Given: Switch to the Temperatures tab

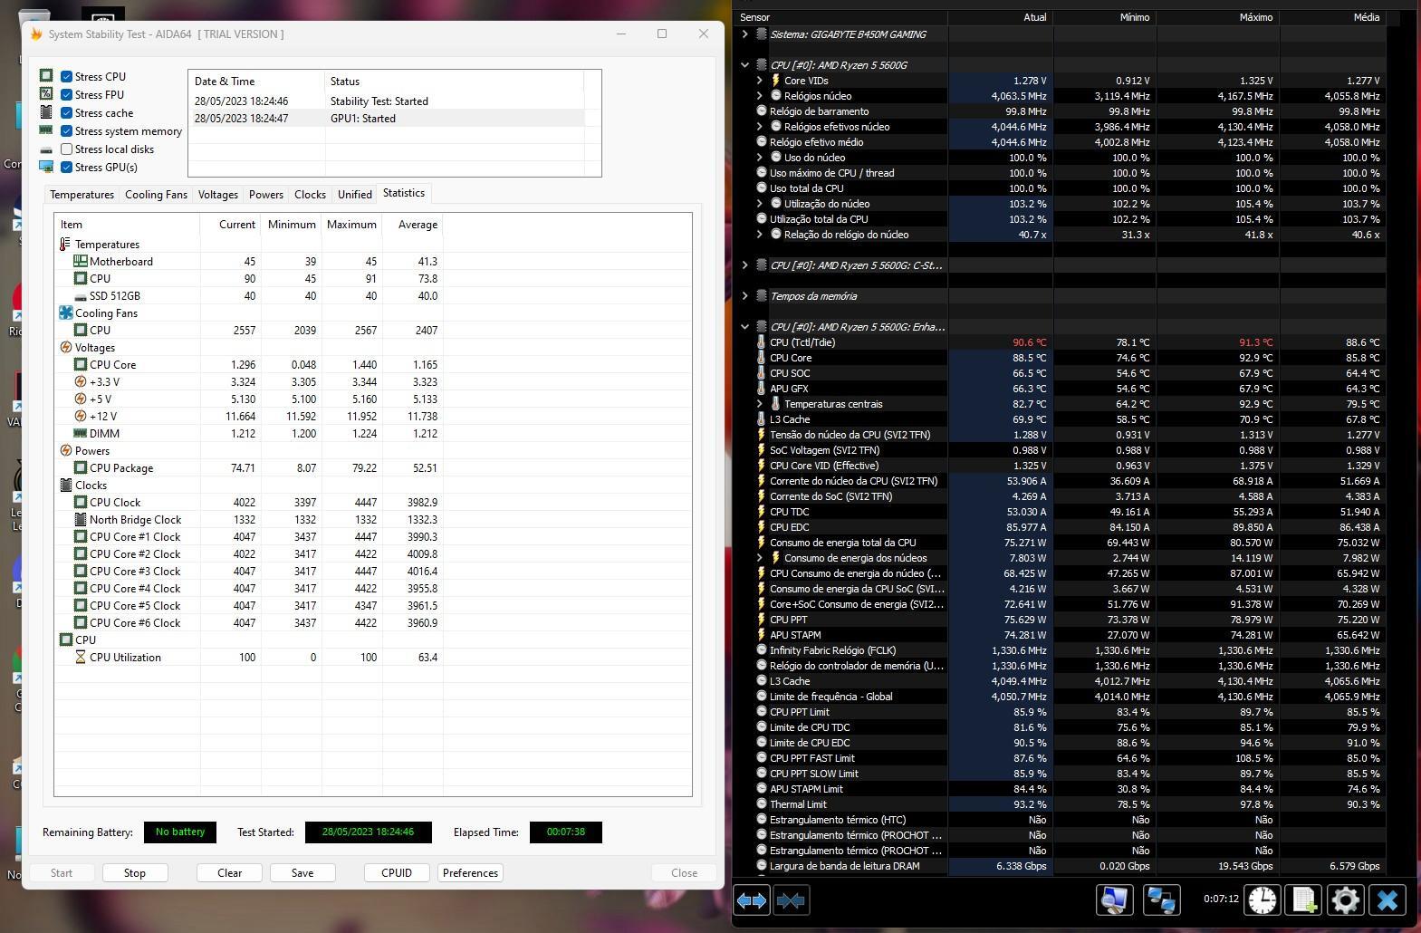Looking at the screenshot, I should coord(82,195).
